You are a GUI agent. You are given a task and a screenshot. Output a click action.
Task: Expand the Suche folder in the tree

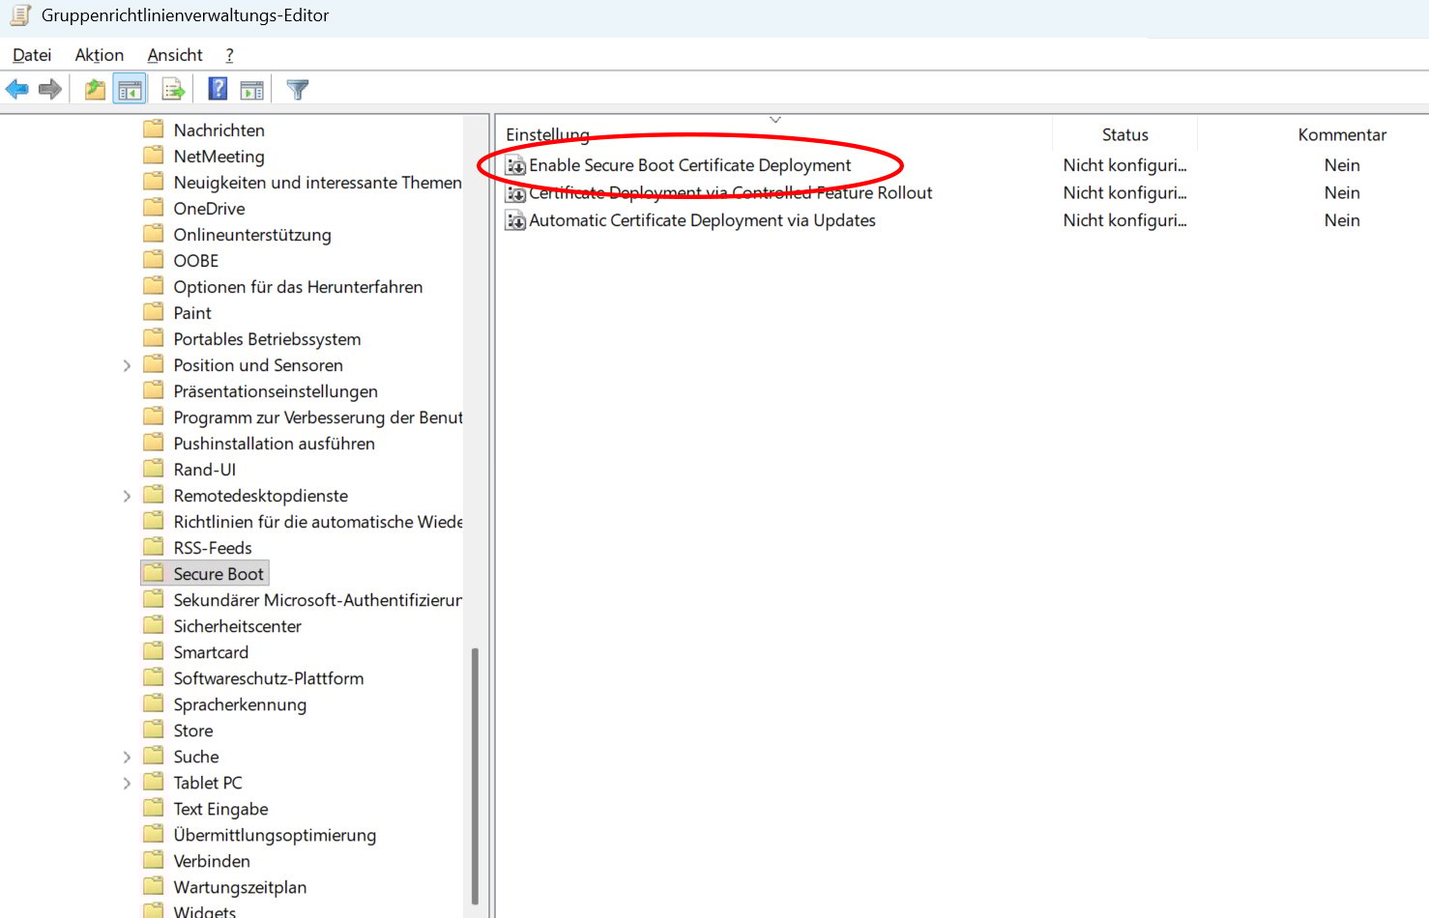[x=127, y=756]
